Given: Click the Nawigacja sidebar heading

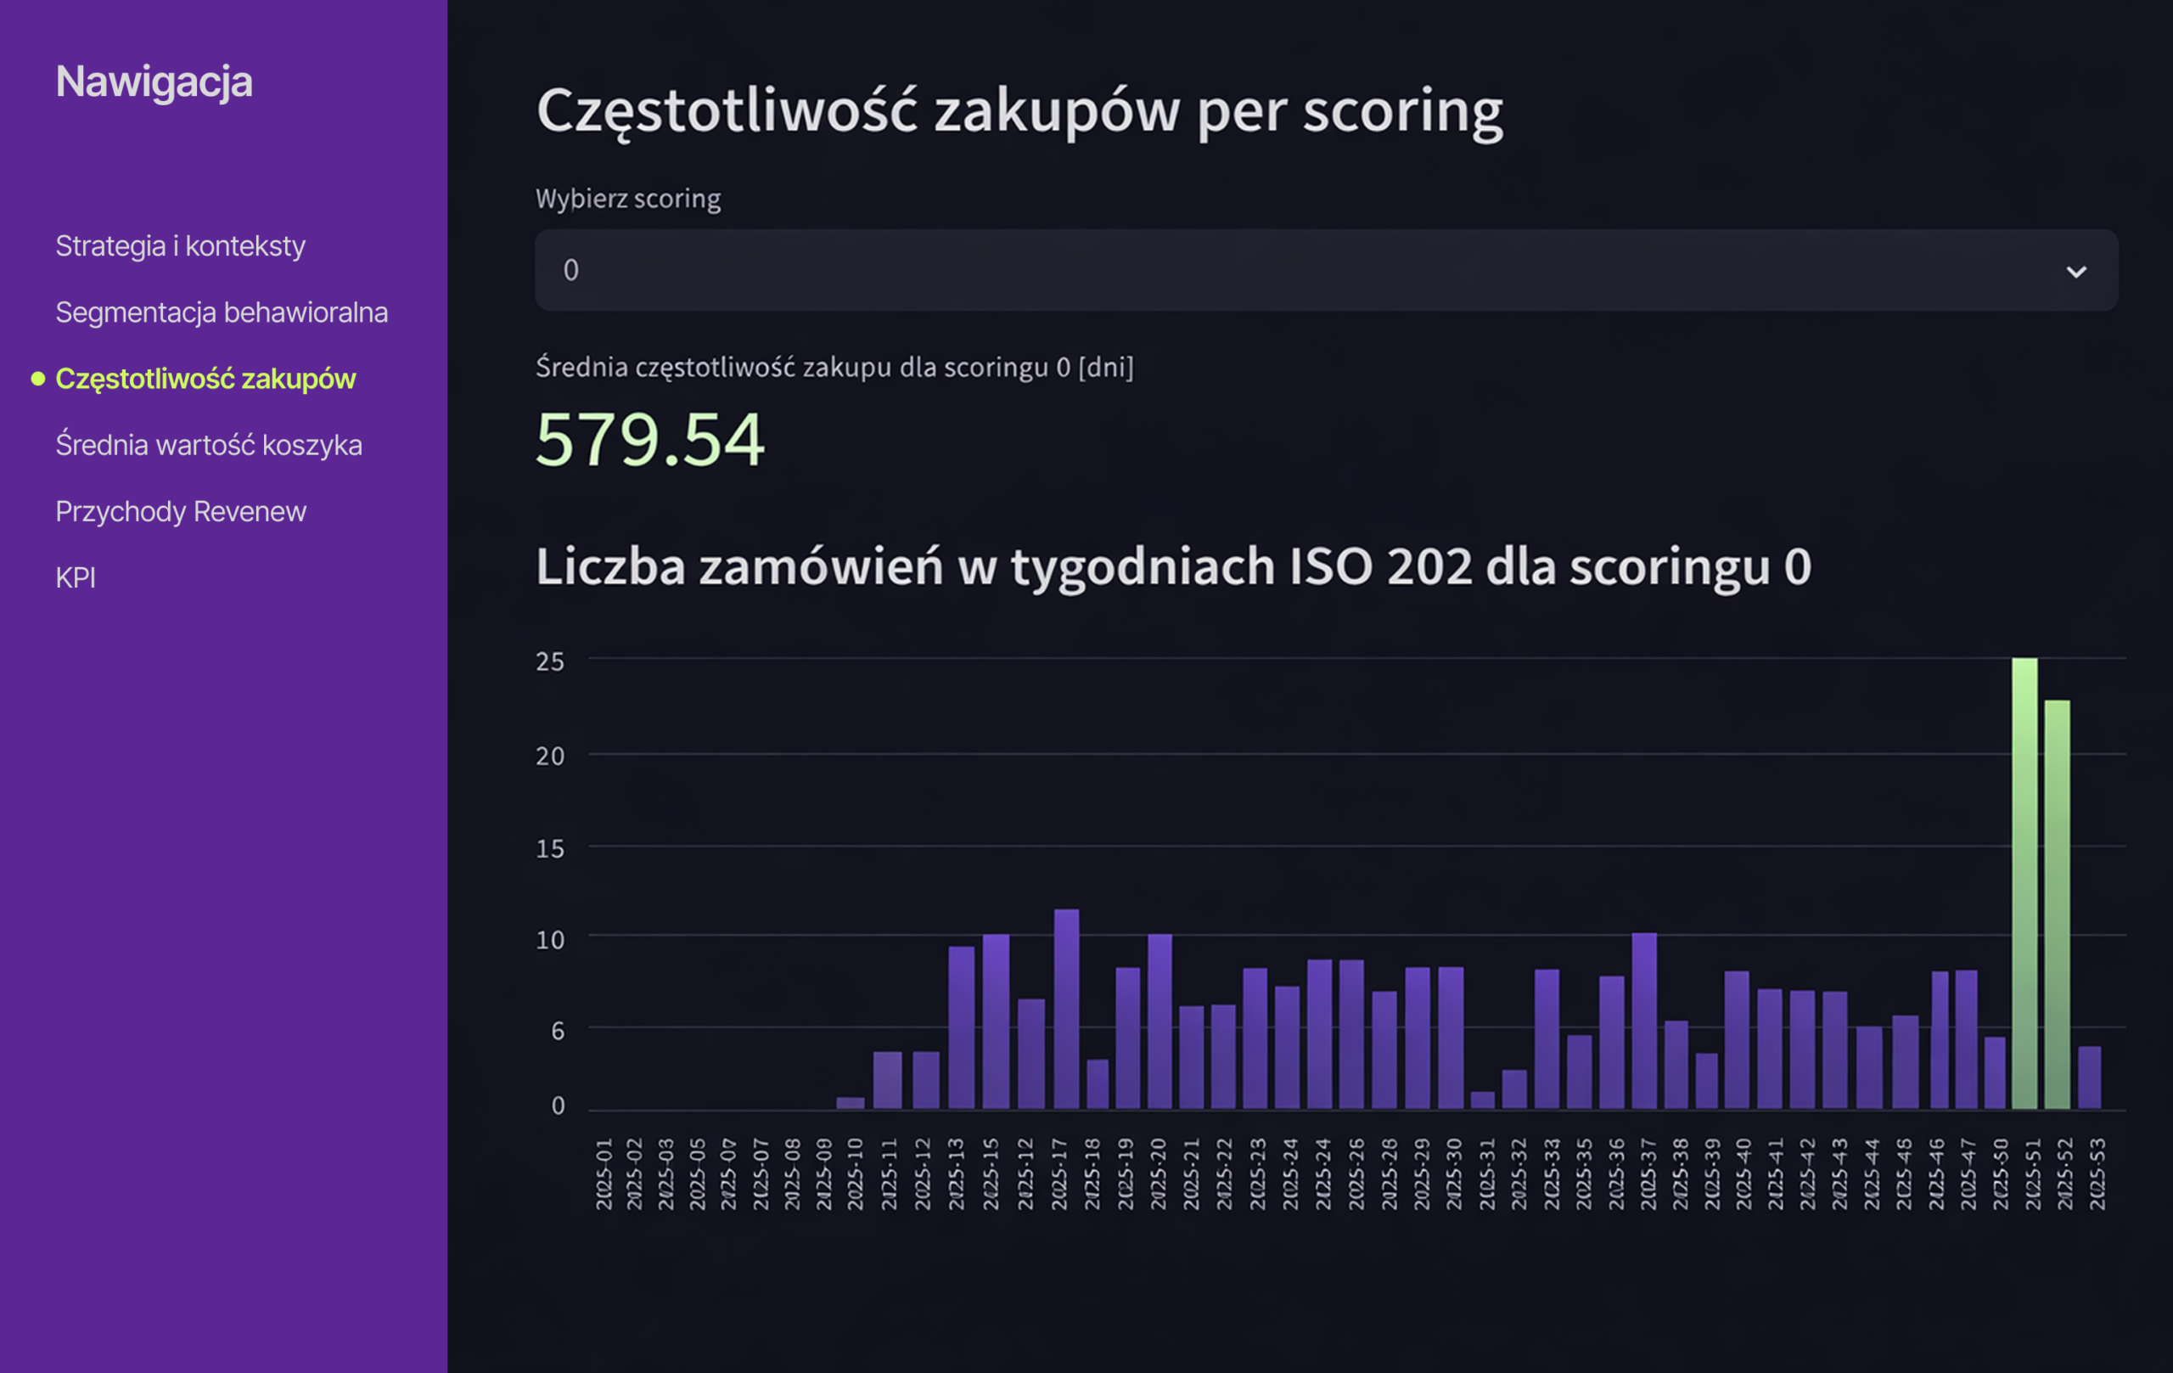Looking at the screenshot, I should pyautogui.click(x=154, y=82).
